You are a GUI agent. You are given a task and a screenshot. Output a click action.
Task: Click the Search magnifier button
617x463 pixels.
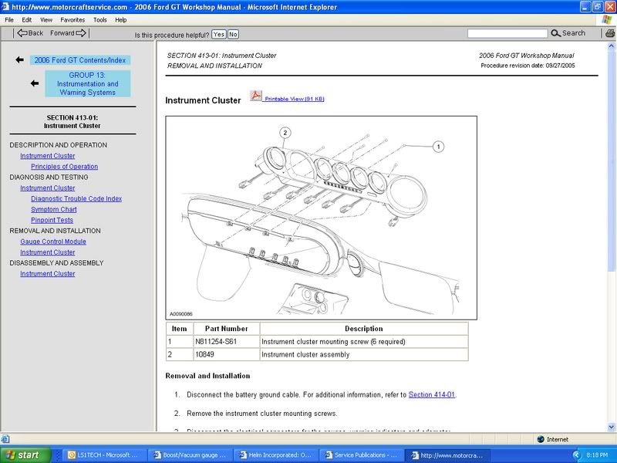click(x=568, y=33)
